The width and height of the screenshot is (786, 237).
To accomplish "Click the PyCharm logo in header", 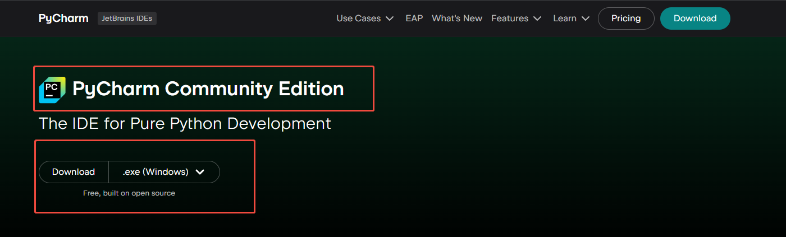I will pyautogui.click(x=63, y=18).
